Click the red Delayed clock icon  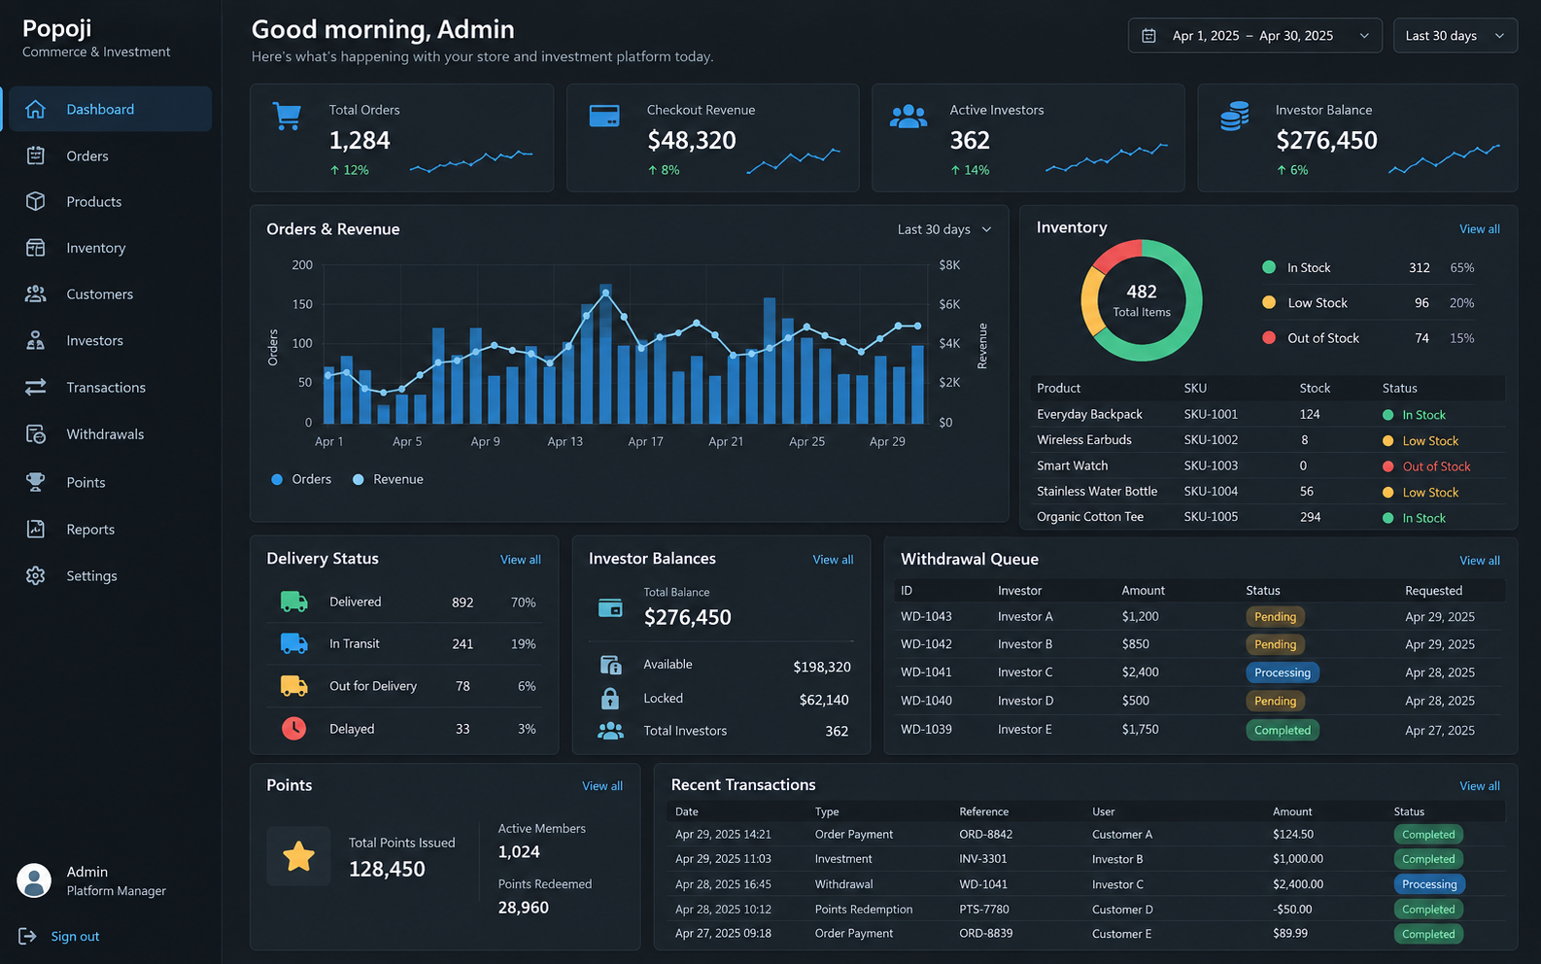coord(293,728)
